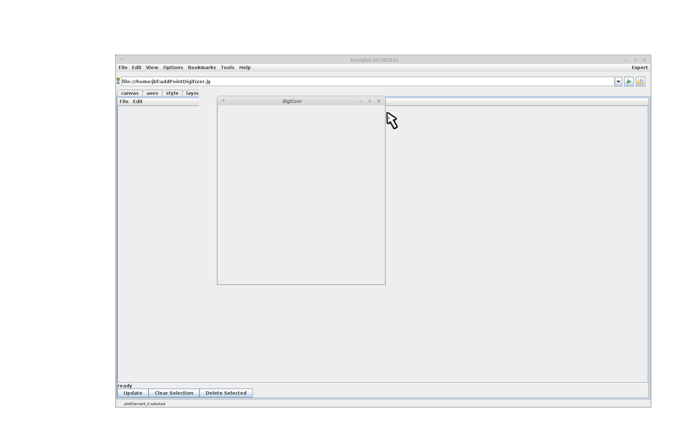Open the Help menu
Image resolution: width=694 pixels, height=434 pixels.
(245, 68)
